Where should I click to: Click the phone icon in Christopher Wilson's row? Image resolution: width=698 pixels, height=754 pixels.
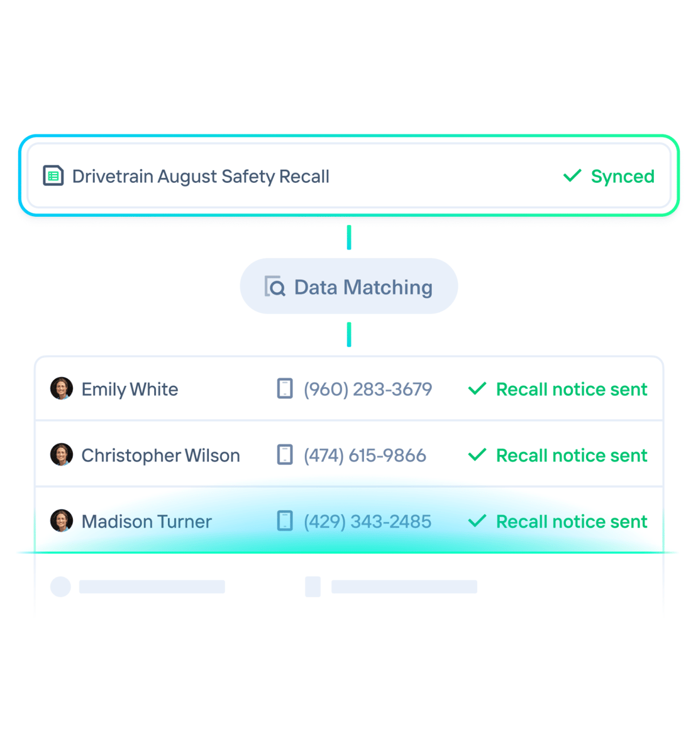click(x=285, y=455)
